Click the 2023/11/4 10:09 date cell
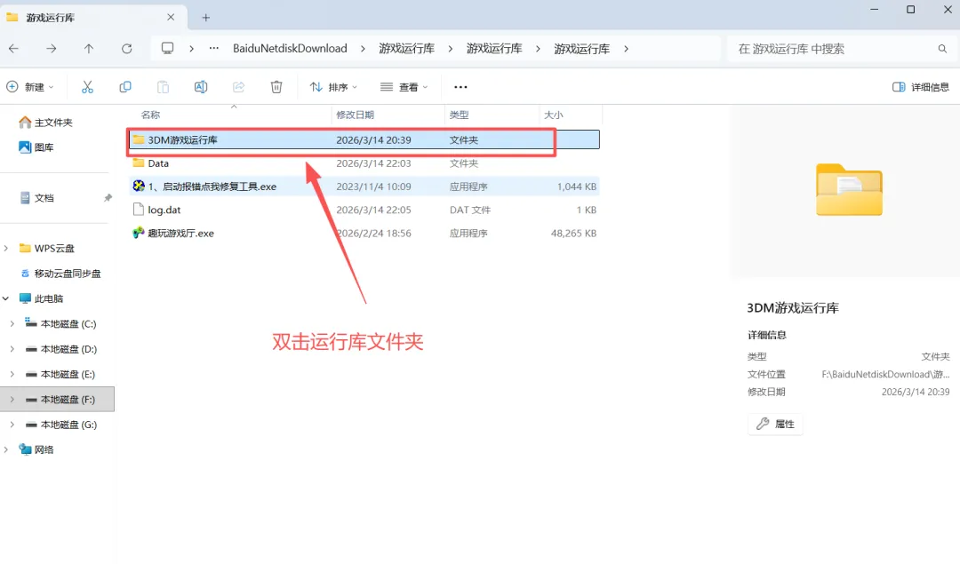The height and width of the screenshot is (564, 960). 373,187
